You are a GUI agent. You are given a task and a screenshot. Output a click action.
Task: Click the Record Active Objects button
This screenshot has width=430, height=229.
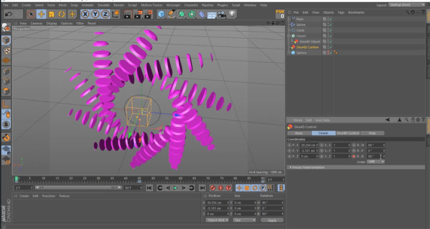(213, 188)
